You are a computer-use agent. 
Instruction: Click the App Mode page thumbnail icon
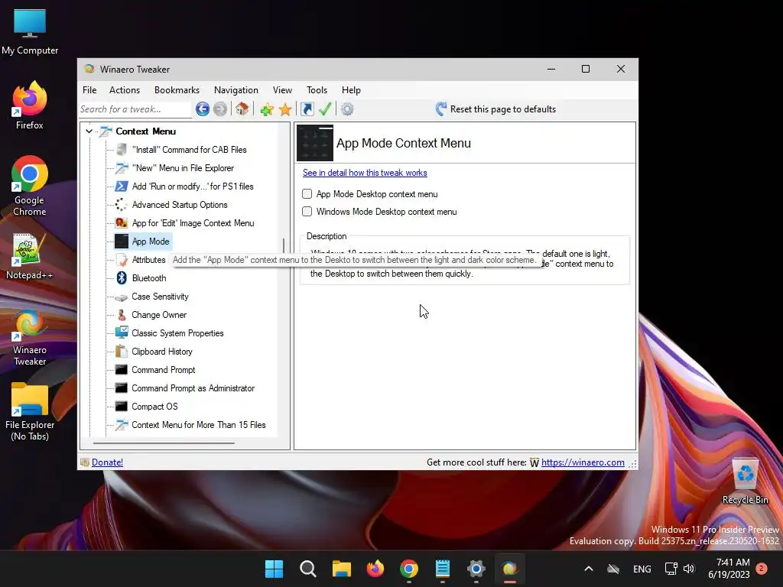(315, 143)
